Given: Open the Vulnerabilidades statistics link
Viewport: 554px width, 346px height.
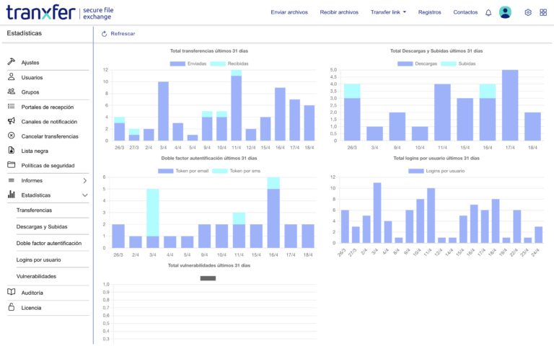Looking at the screenshot, I should pyautogui.click(x=36, y=276).
